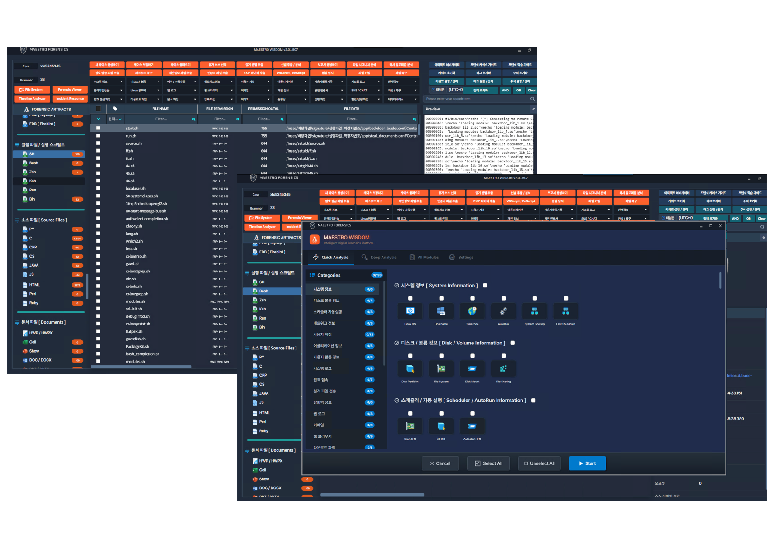Select the Autostart 설정 module icon

point(472,426)
